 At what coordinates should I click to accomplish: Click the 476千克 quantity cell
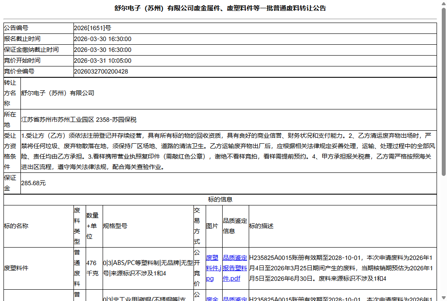pos(93,268)
